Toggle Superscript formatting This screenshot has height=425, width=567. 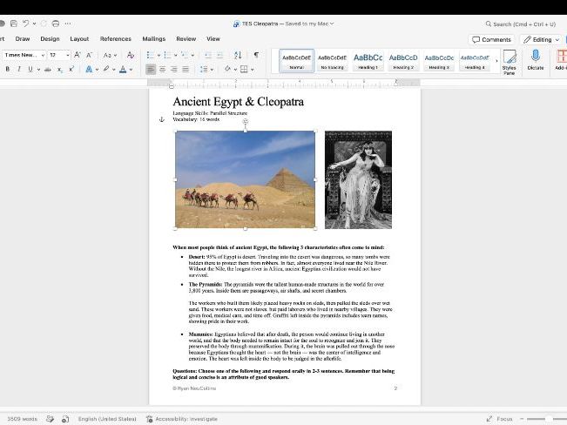(x=71, y=69)
